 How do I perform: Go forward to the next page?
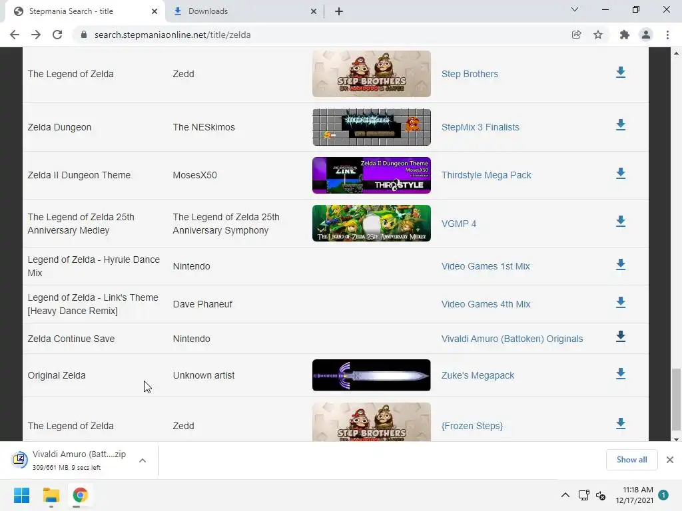tap(36, 35)
